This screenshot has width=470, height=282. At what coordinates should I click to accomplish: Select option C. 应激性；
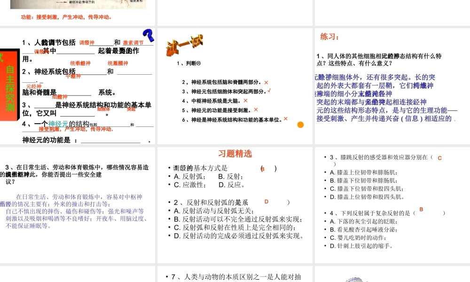190,185
